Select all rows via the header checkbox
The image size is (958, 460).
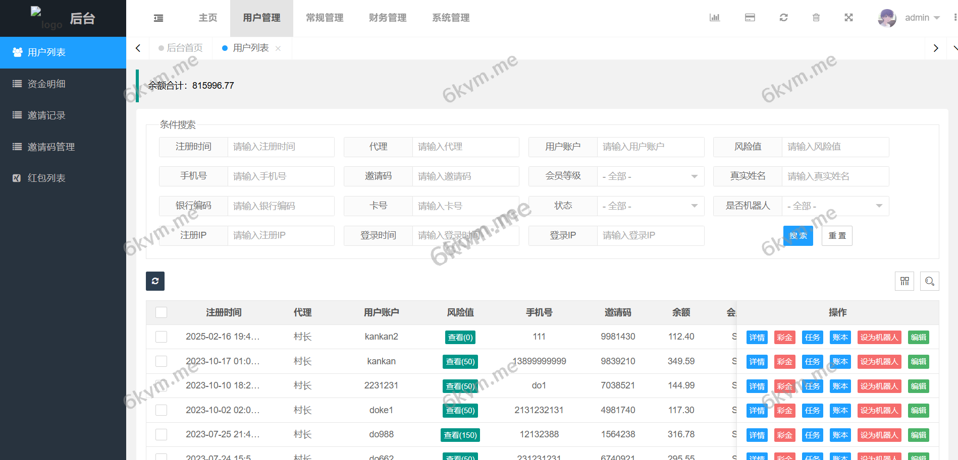coord(161,312)
